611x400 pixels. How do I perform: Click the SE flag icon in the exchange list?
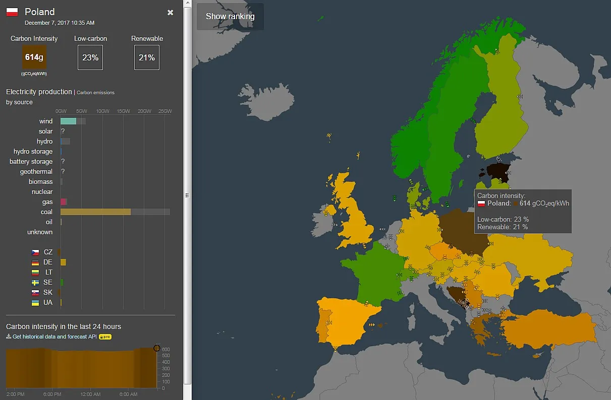click(x=35, y=282)
